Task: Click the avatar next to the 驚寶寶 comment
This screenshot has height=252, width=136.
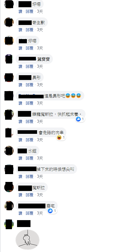Action: [9, 59]
